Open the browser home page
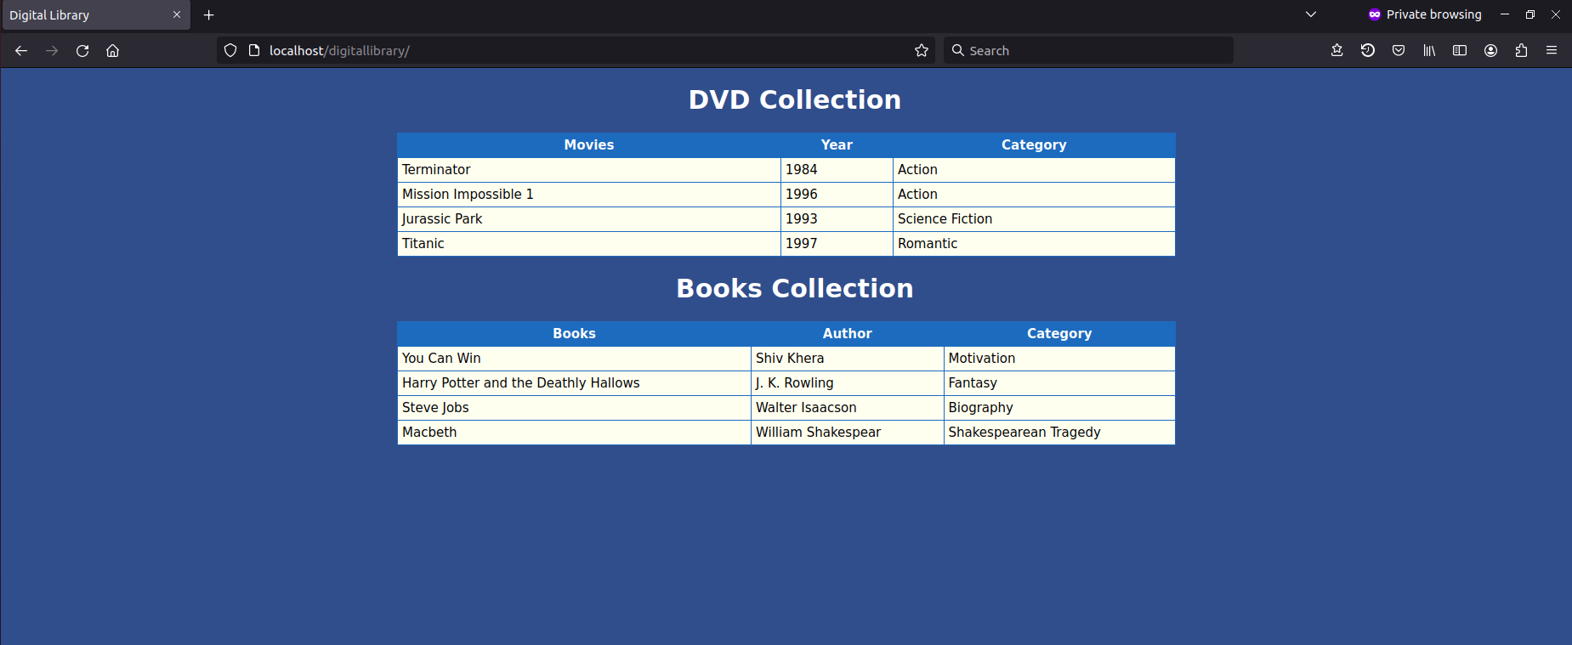 tap(112, 51)
